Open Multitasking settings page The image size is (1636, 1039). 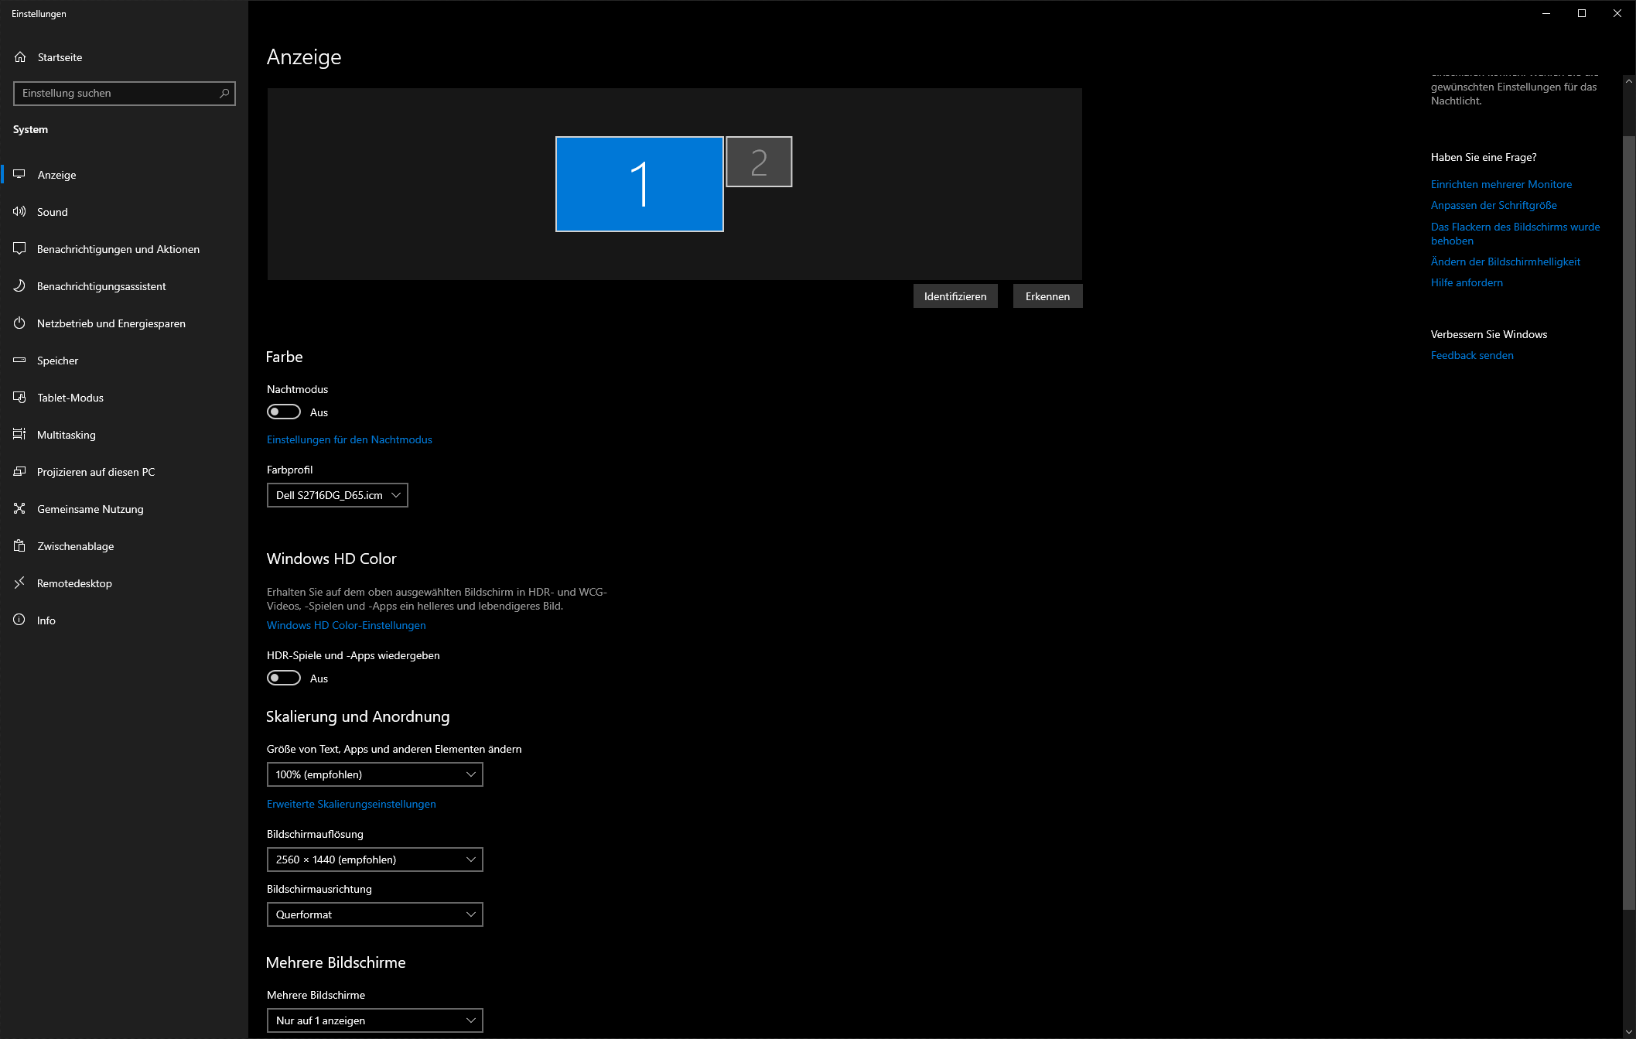(67, 435)
